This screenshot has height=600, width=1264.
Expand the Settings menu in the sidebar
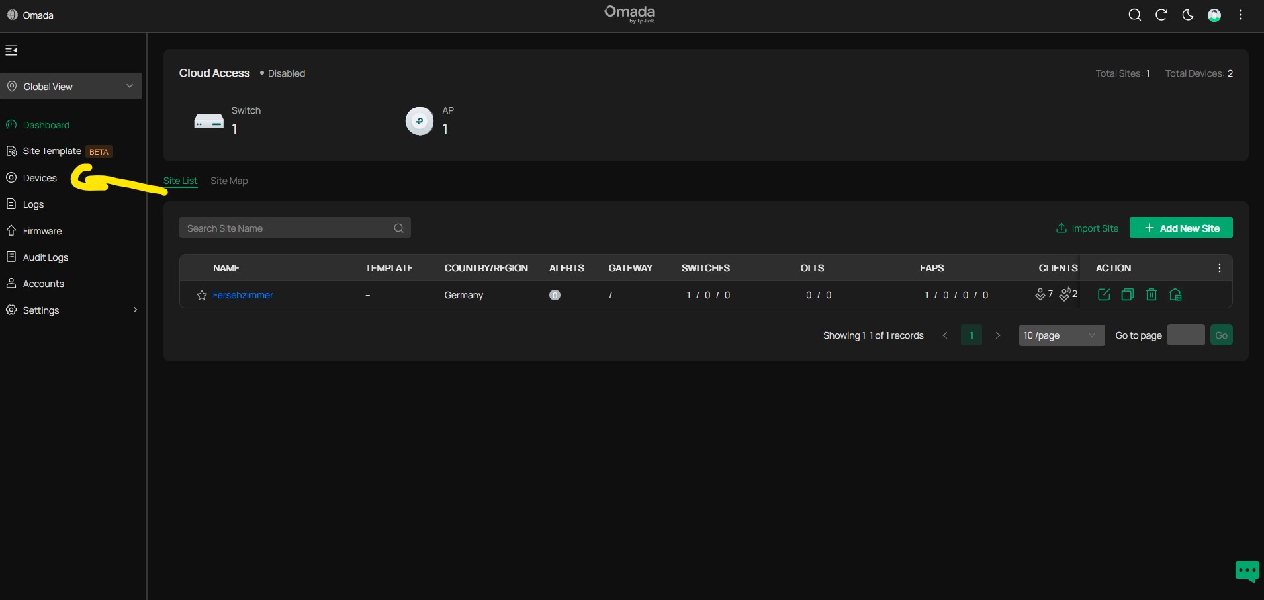click(71, 310)
